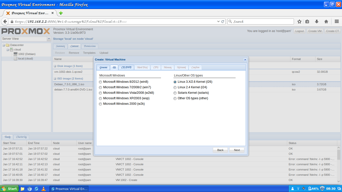Image resolution: width=342 pixels, height=192 pixels.
Task: Select the local (cloud) storage icon
Action: (16, 58)
